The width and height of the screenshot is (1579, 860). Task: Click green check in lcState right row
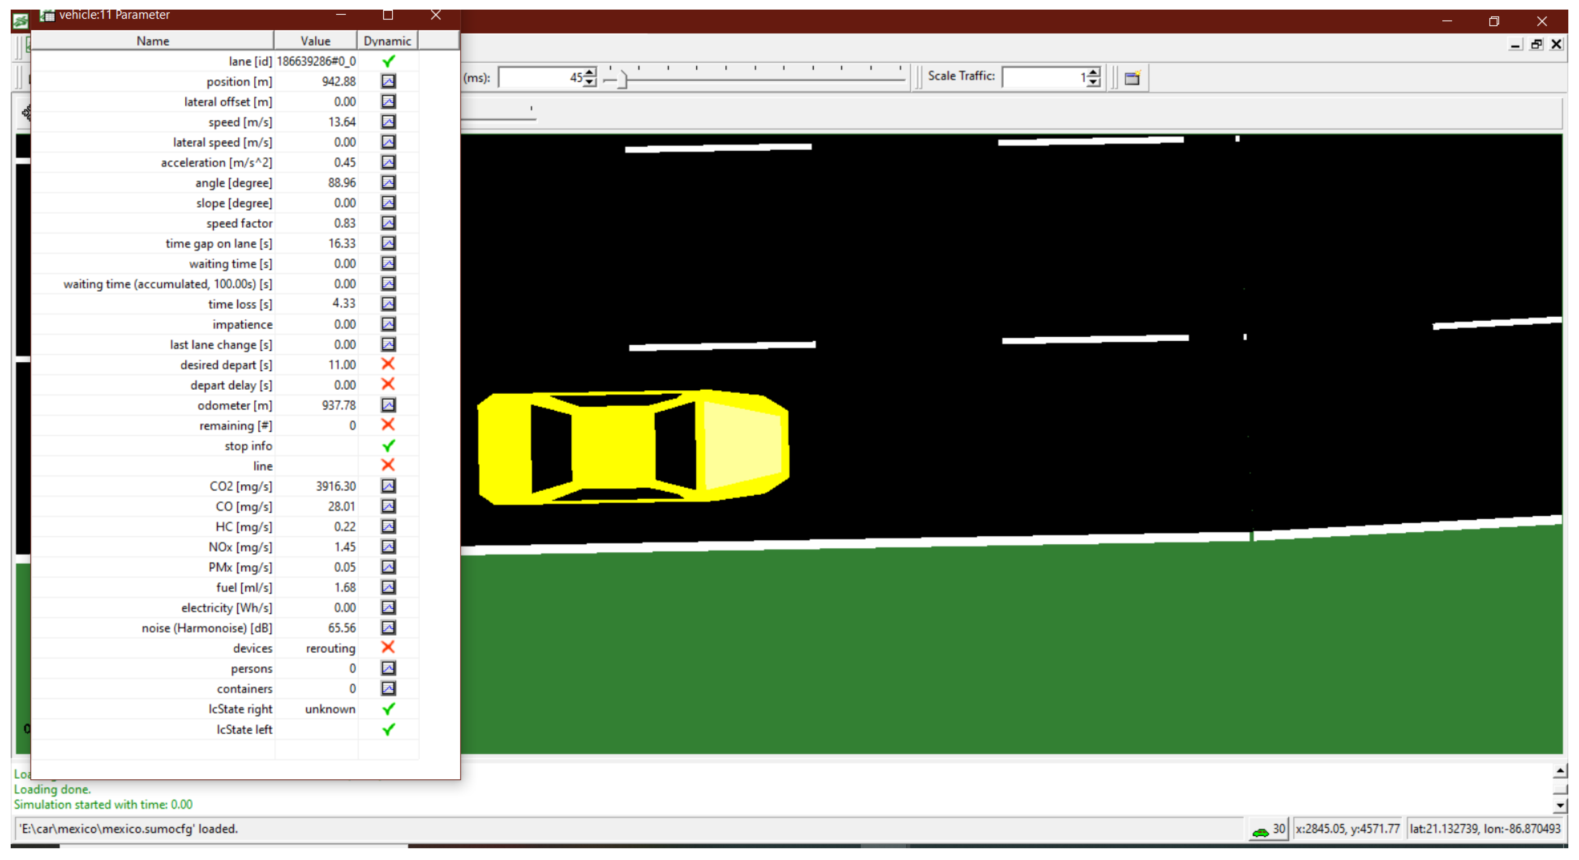pos(388,709)
